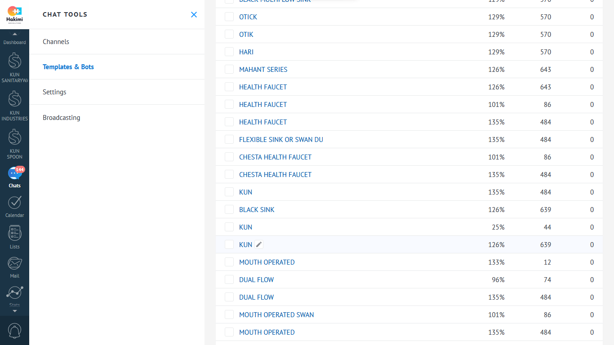Tick the MOUTH OPERATED SWAN checkbox
The image size is (614, 345).
pos(229,314)
